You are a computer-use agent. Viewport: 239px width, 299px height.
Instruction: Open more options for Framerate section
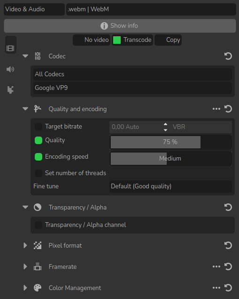tap(216, 267)
